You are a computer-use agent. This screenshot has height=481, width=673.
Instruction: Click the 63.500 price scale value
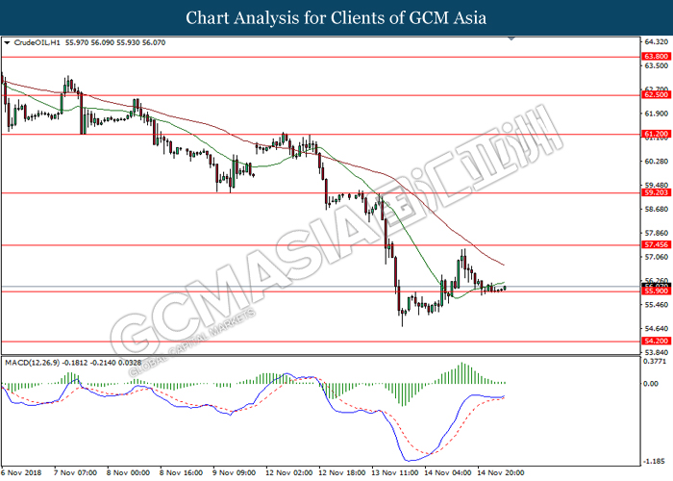click(x=657, y=65)
